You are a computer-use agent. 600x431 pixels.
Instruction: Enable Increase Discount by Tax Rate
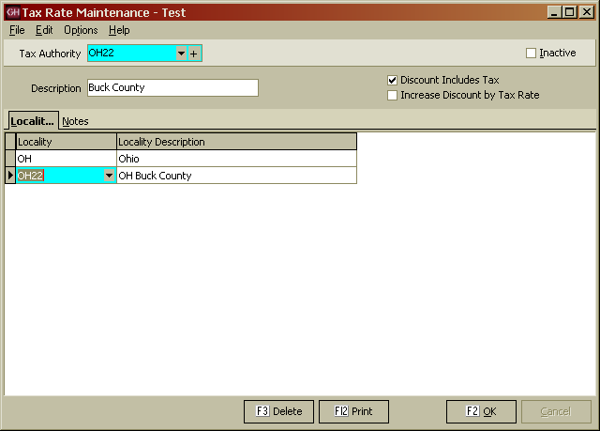pyautogui.click(x=393, y=95)
